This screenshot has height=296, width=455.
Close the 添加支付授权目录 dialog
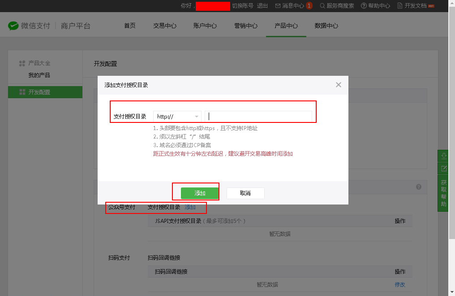pyautogui.click(x=339, y=85)
